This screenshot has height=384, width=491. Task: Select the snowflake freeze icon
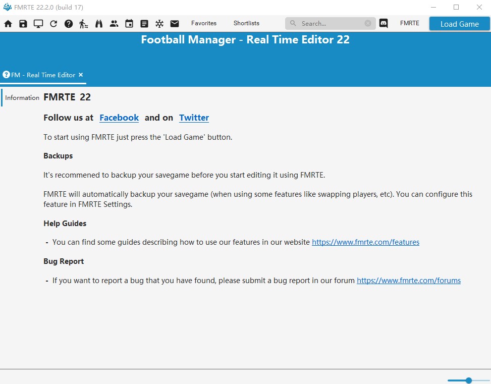tap(159, 24)
